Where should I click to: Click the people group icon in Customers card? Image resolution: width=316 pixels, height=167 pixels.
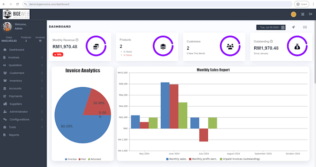pos(230,47)
